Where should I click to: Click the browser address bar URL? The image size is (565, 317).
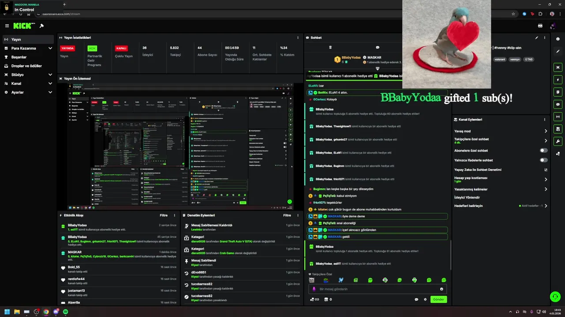61,14
